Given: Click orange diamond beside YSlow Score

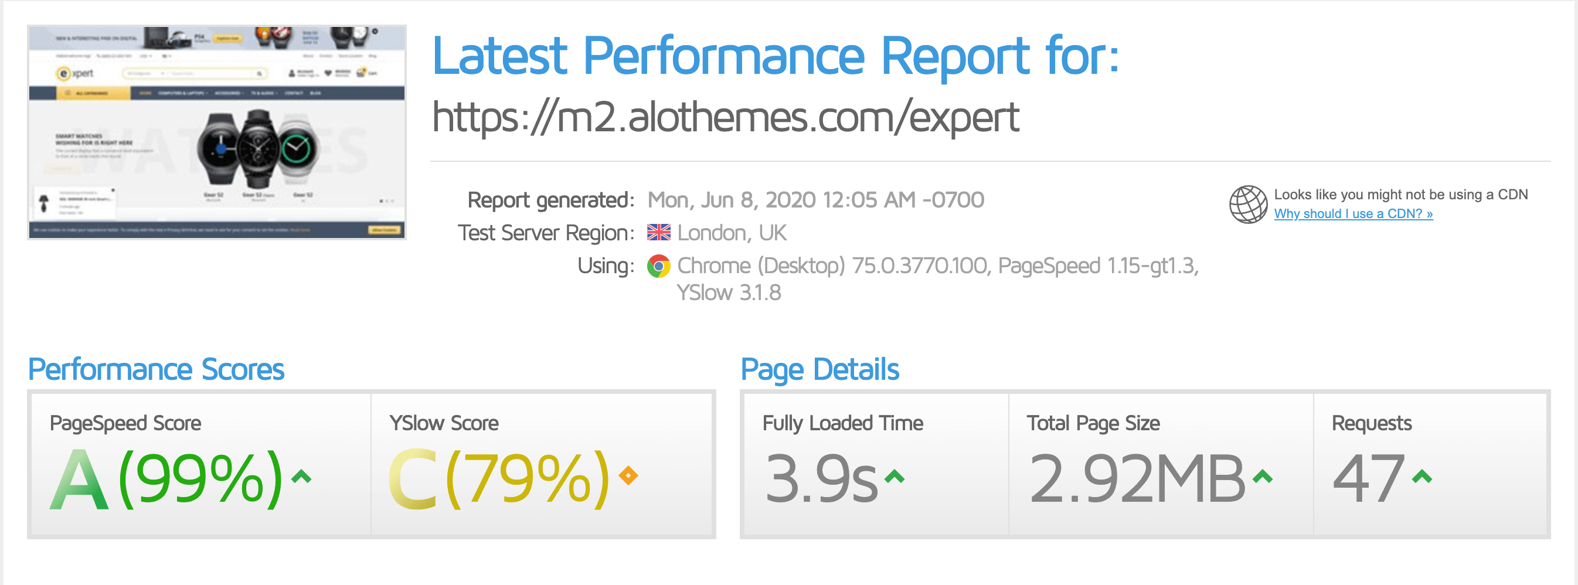Looking at the screenshot, I should click(628, 475).
